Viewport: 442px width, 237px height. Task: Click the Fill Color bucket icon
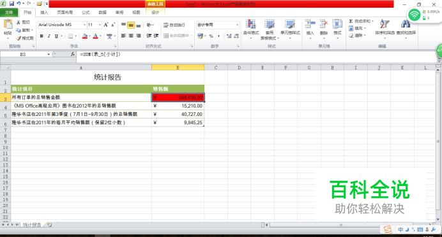pyautogui.click(x=84, y=36)
